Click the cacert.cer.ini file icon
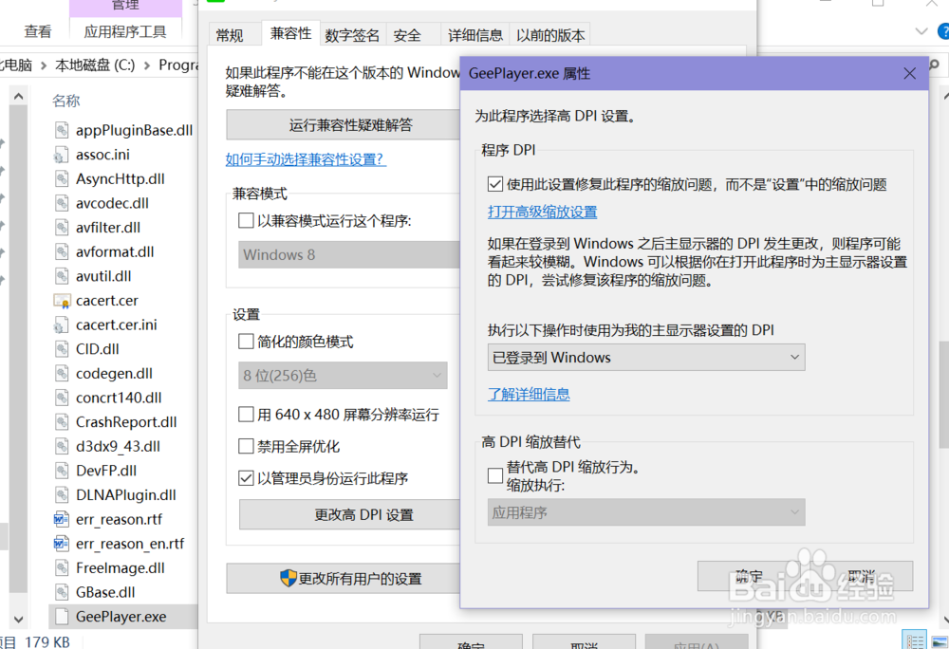Screen dimensions: 949x649 62,324
